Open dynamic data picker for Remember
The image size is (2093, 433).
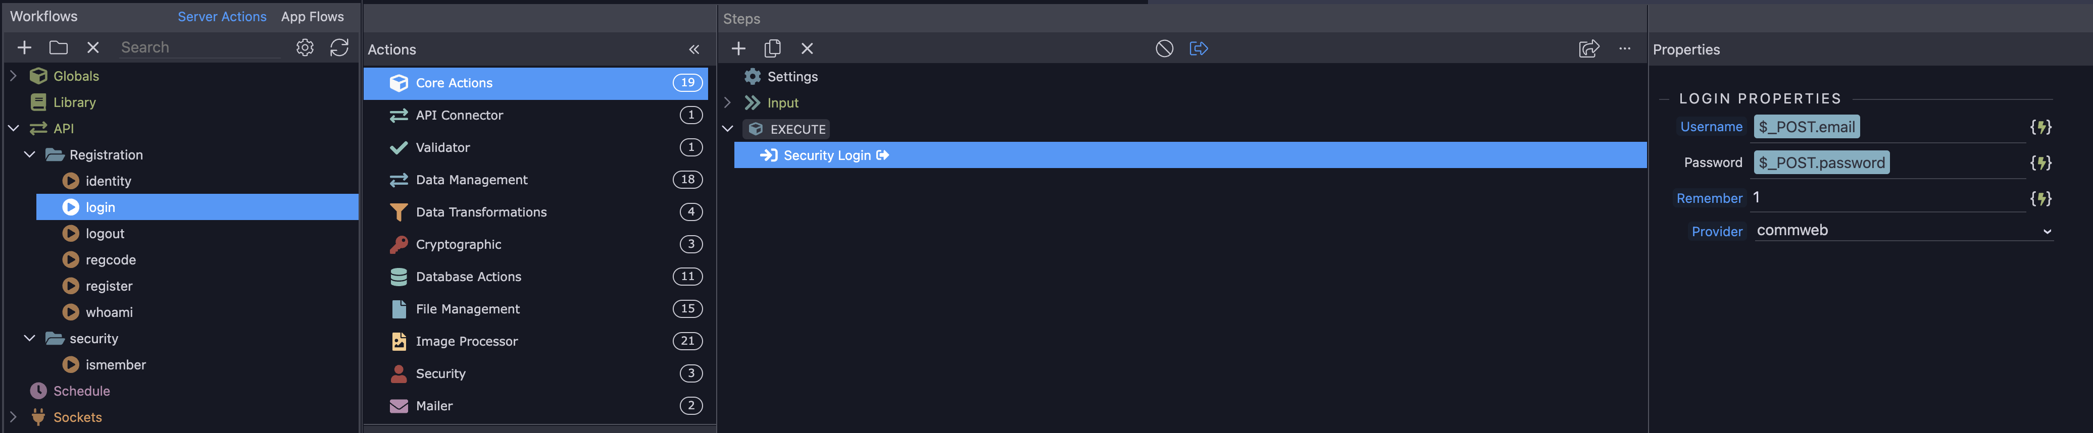(2040, 198)
